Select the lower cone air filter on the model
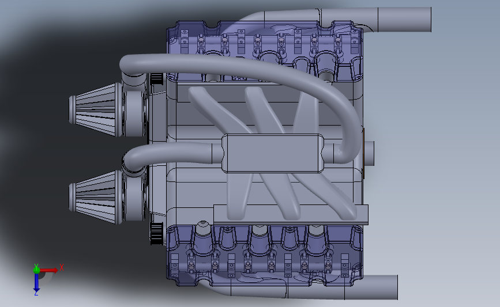 [95, 198]
